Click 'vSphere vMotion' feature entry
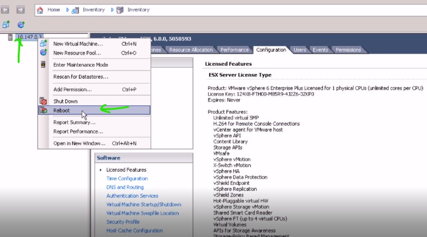This screenshot has width=427, height=237. 232,159
